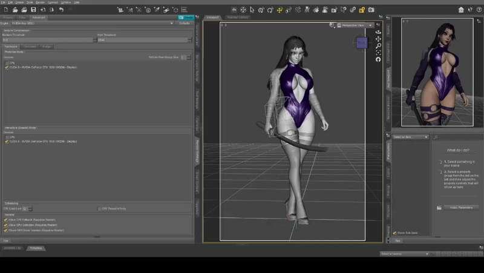Click the Defaults button
Image resolution: width=484 pixels, height=273 pixels.
click(x=185, y=23)
